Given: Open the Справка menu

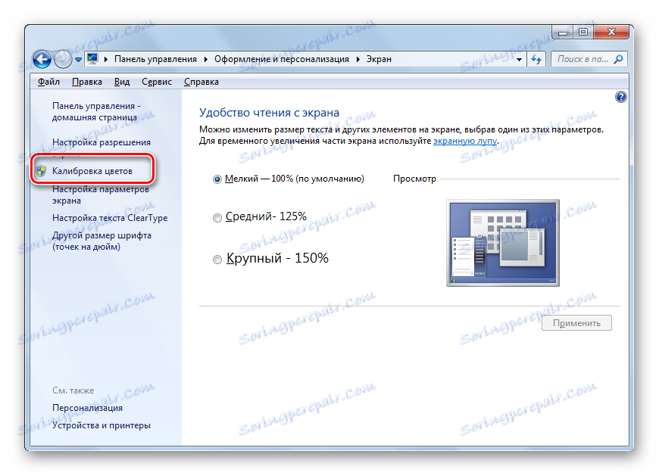Looking at the screenshot, I should click(x=201, y=82).
